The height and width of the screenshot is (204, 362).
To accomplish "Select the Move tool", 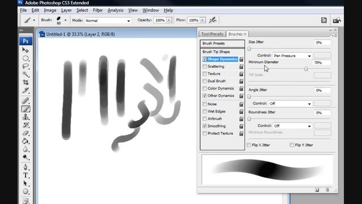I will (25, 50).
